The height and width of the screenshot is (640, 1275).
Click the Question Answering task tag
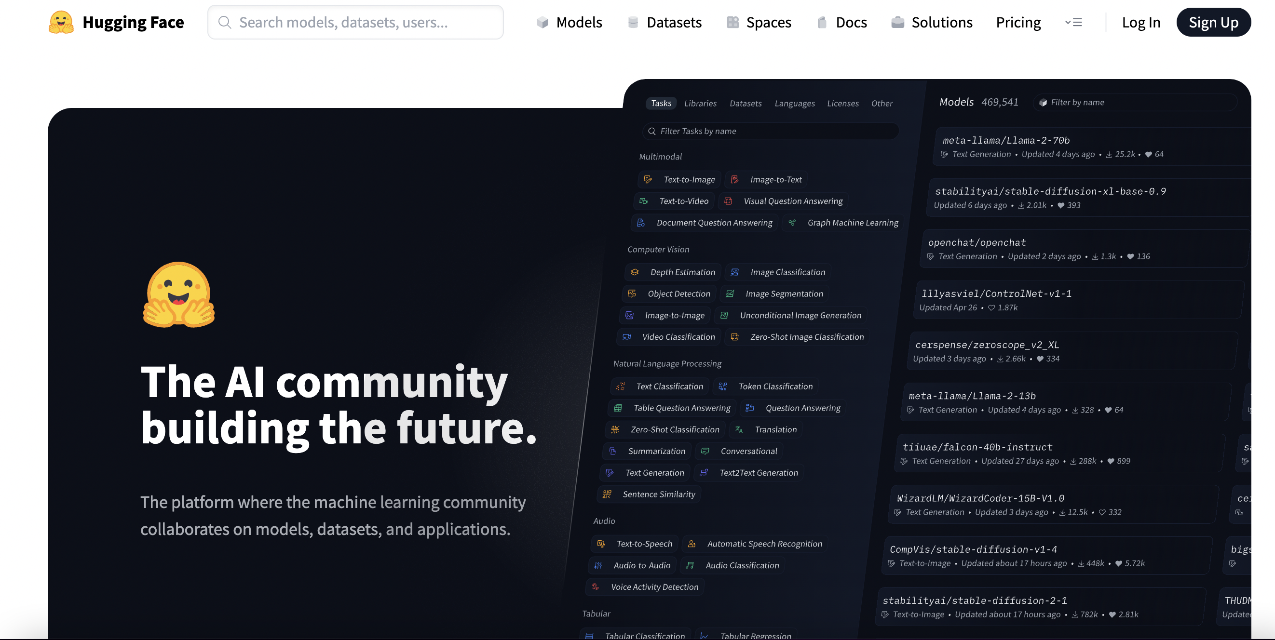click(x=793, y=408)
